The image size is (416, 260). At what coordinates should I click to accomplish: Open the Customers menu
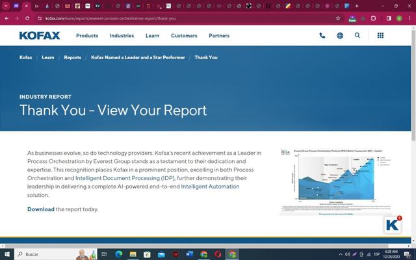184,36
